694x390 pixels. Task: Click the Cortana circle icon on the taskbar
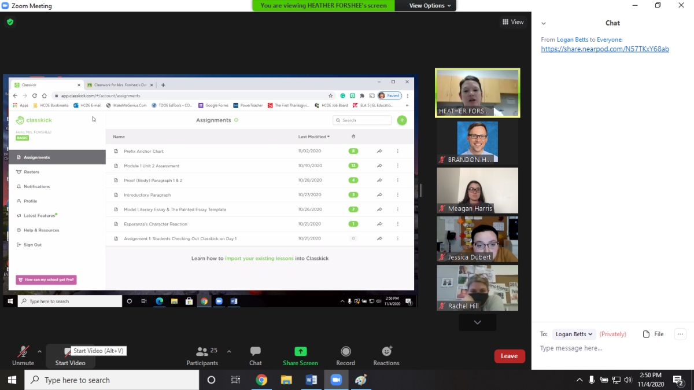coord(211,380)
